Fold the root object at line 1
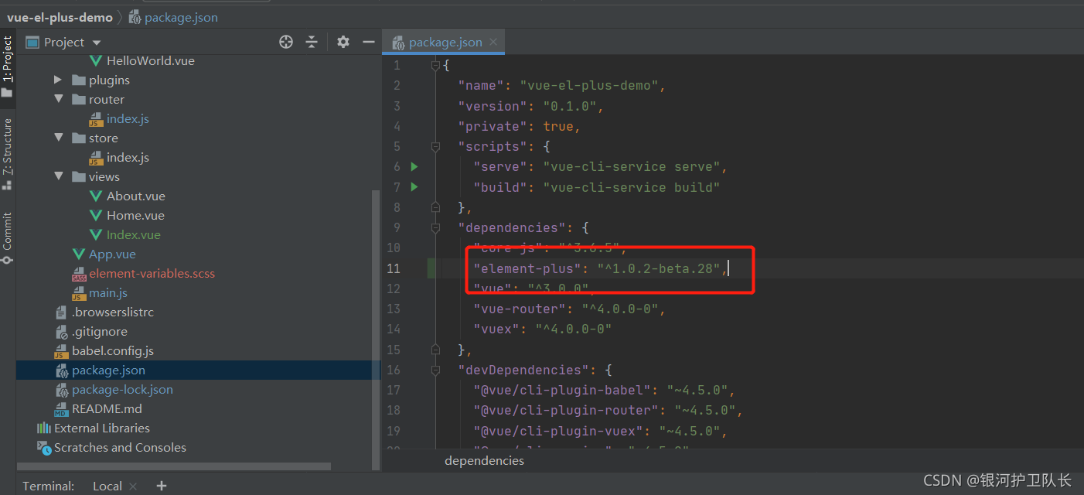Viewport: 1084px width, 495px height. (436, 66)
